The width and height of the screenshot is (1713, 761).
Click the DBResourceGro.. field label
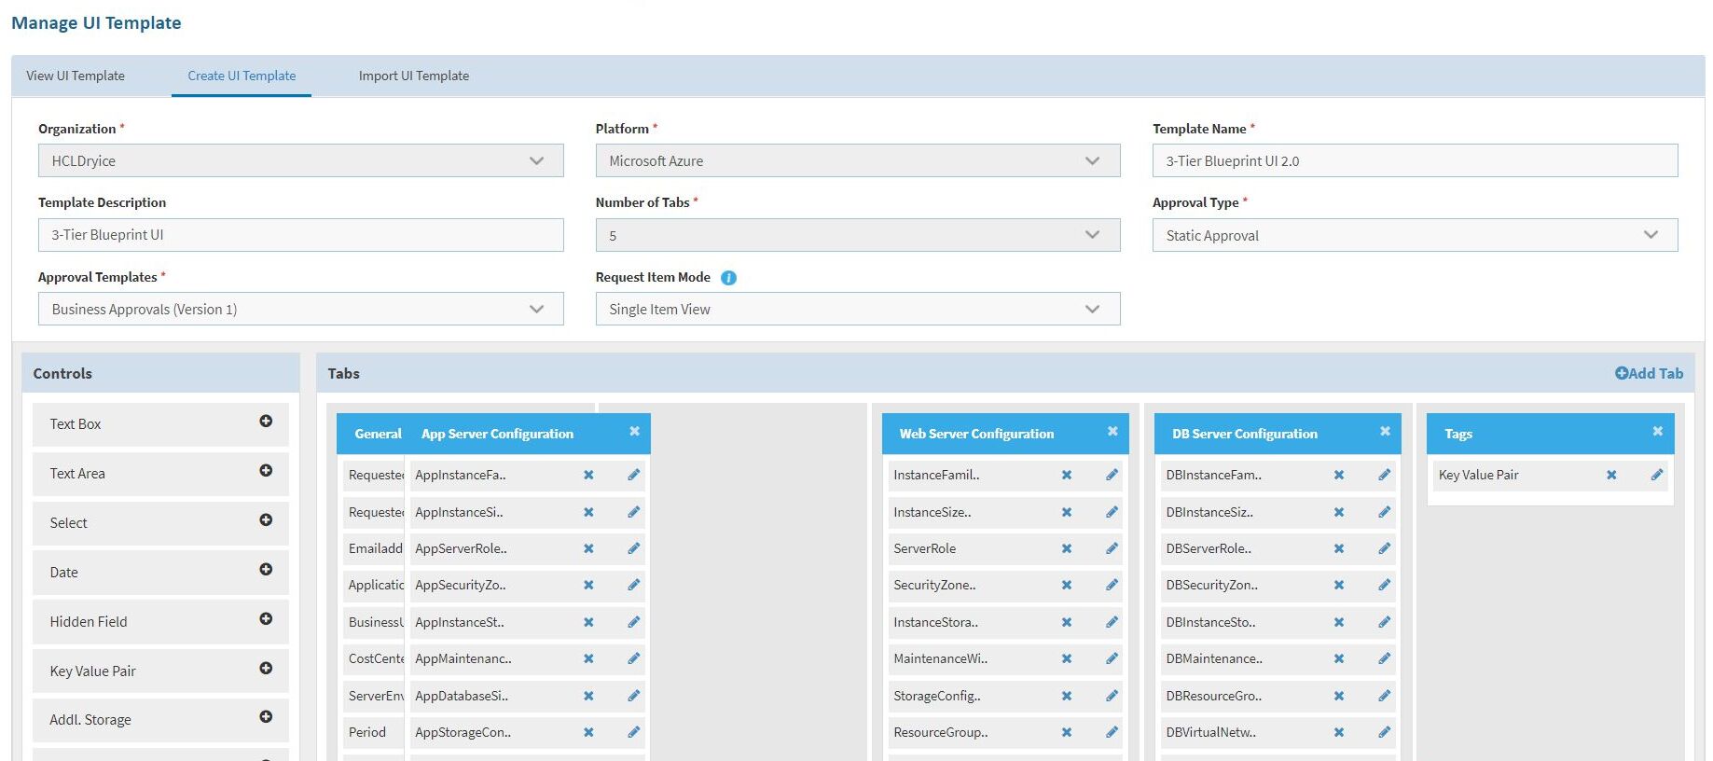(x=1214, y=696)
